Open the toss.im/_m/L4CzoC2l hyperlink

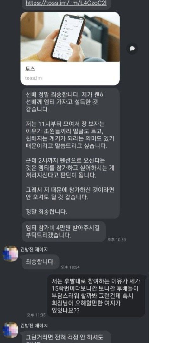(66, 3)
